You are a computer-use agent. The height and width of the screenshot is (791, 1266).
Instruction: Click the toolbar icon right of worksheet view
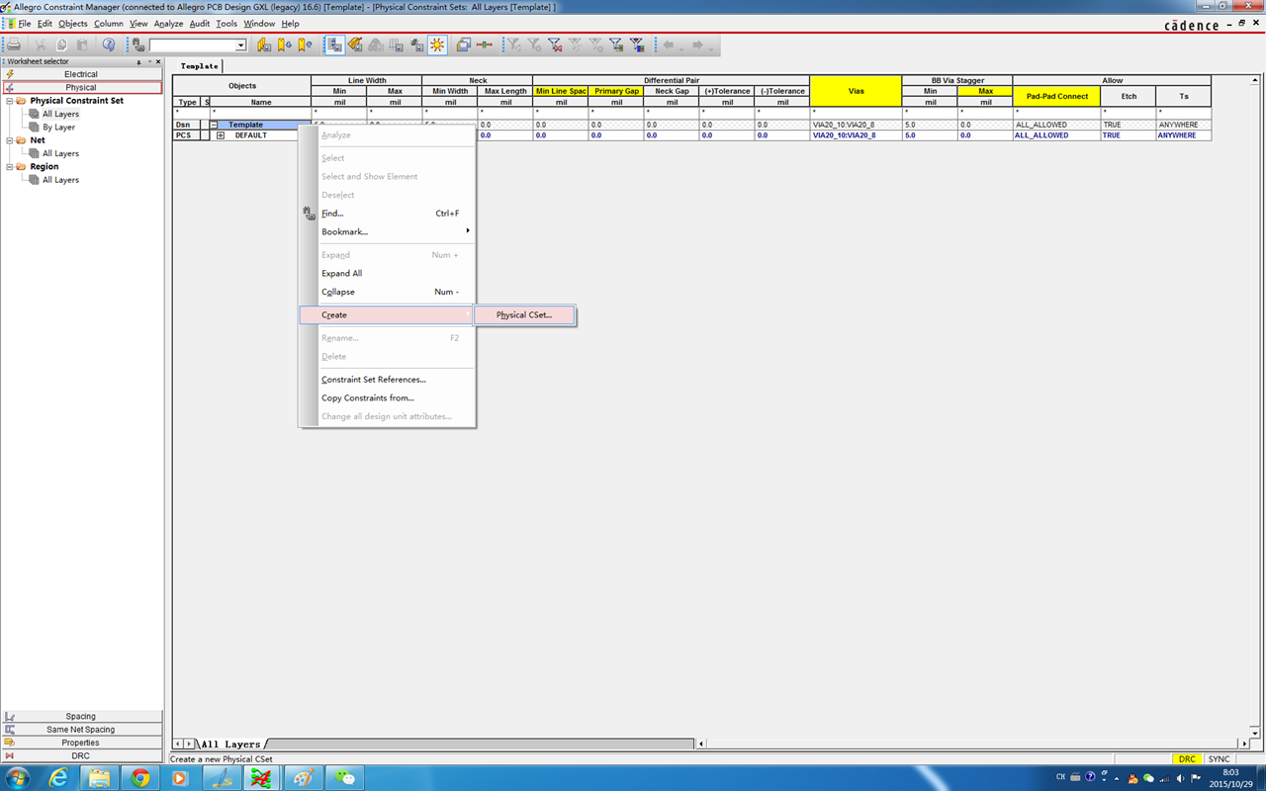click(x=355, y=44)
